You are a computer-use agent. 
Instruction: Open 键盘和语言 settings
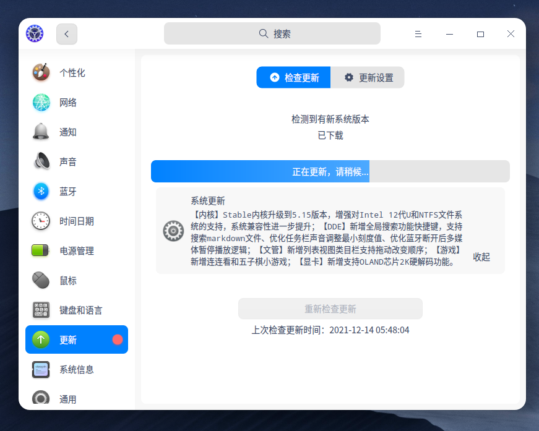[77, 310]
